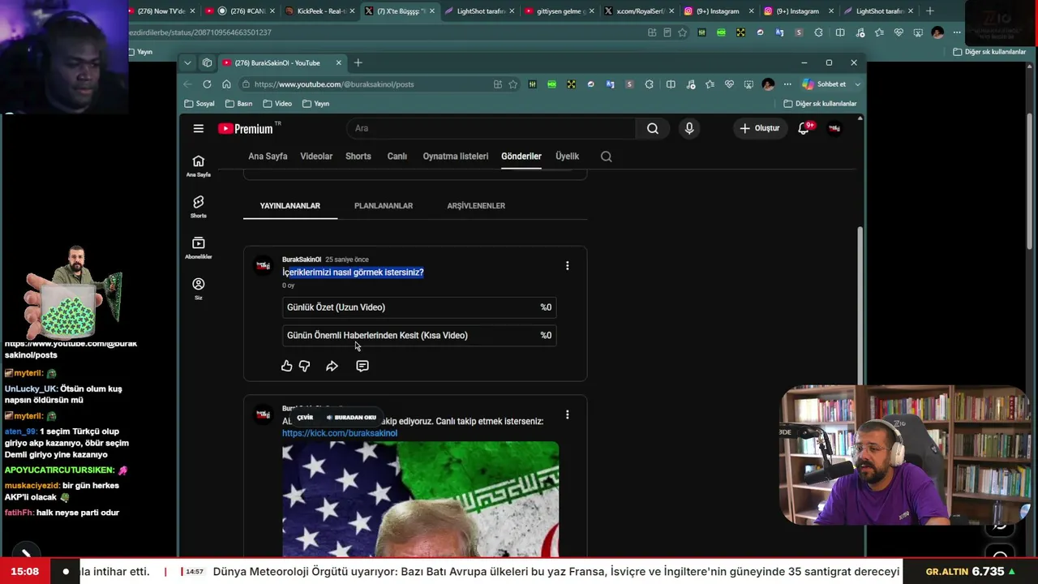
Task: Open the Oluştur create menu
Action: (760, 128)
